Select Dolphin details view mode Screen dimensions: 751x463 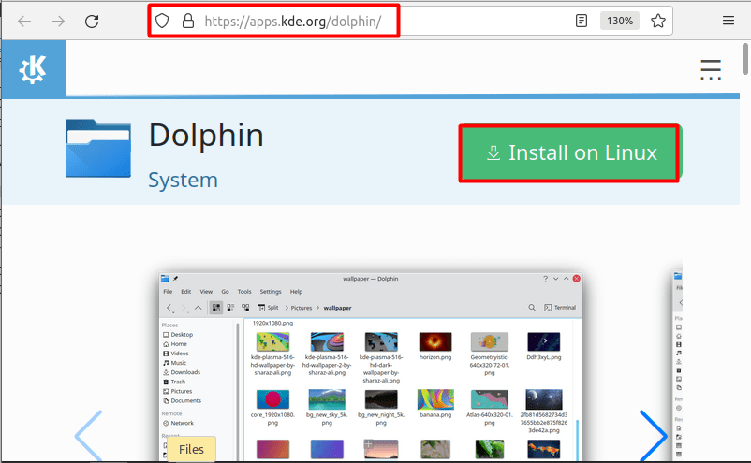point(245,308)
